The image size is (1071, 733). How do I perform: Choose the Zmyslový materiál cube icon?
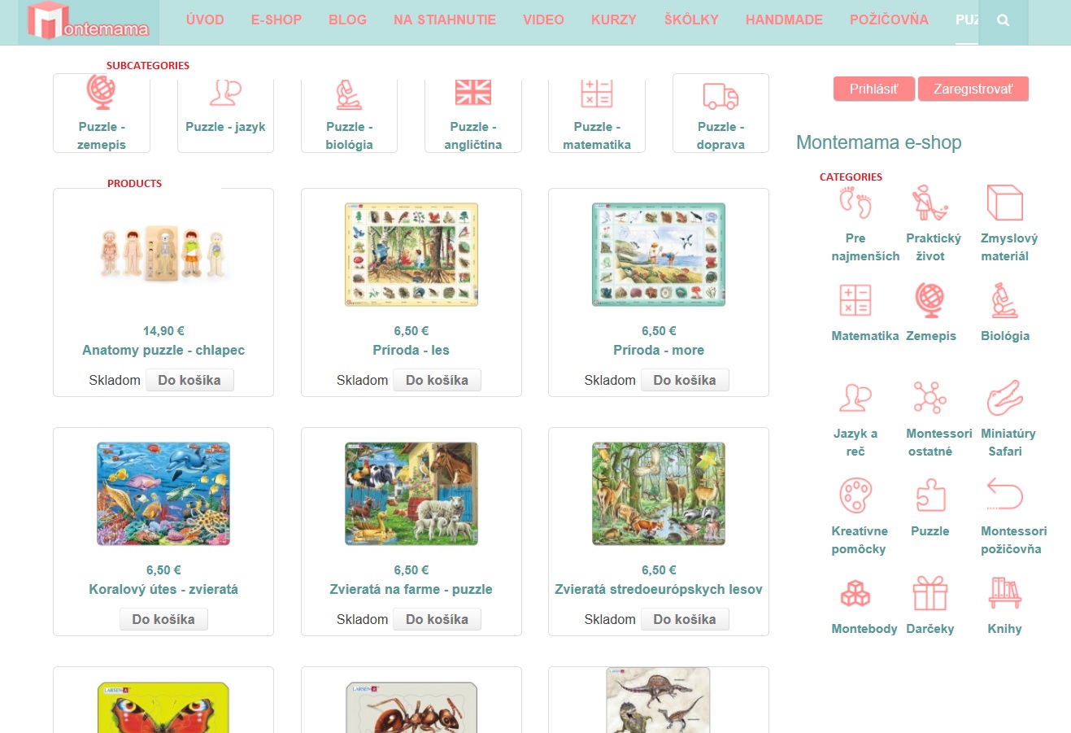tap(1004, 203)
